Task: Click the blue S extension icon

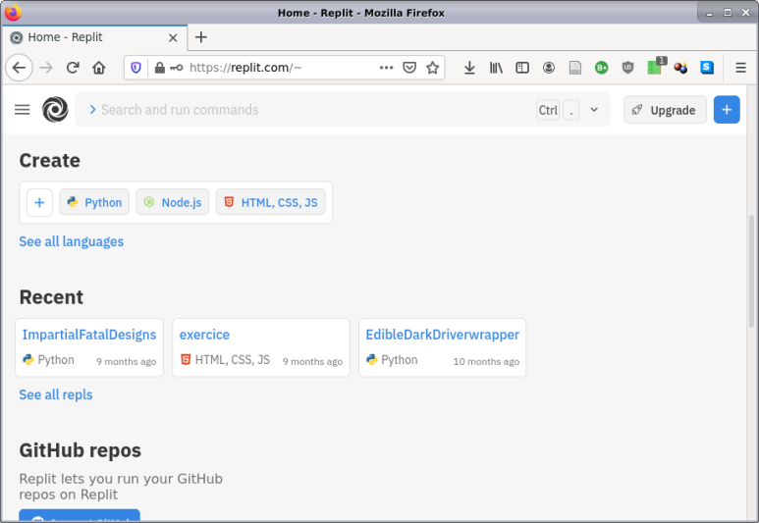Action: (x=707, y=68)
